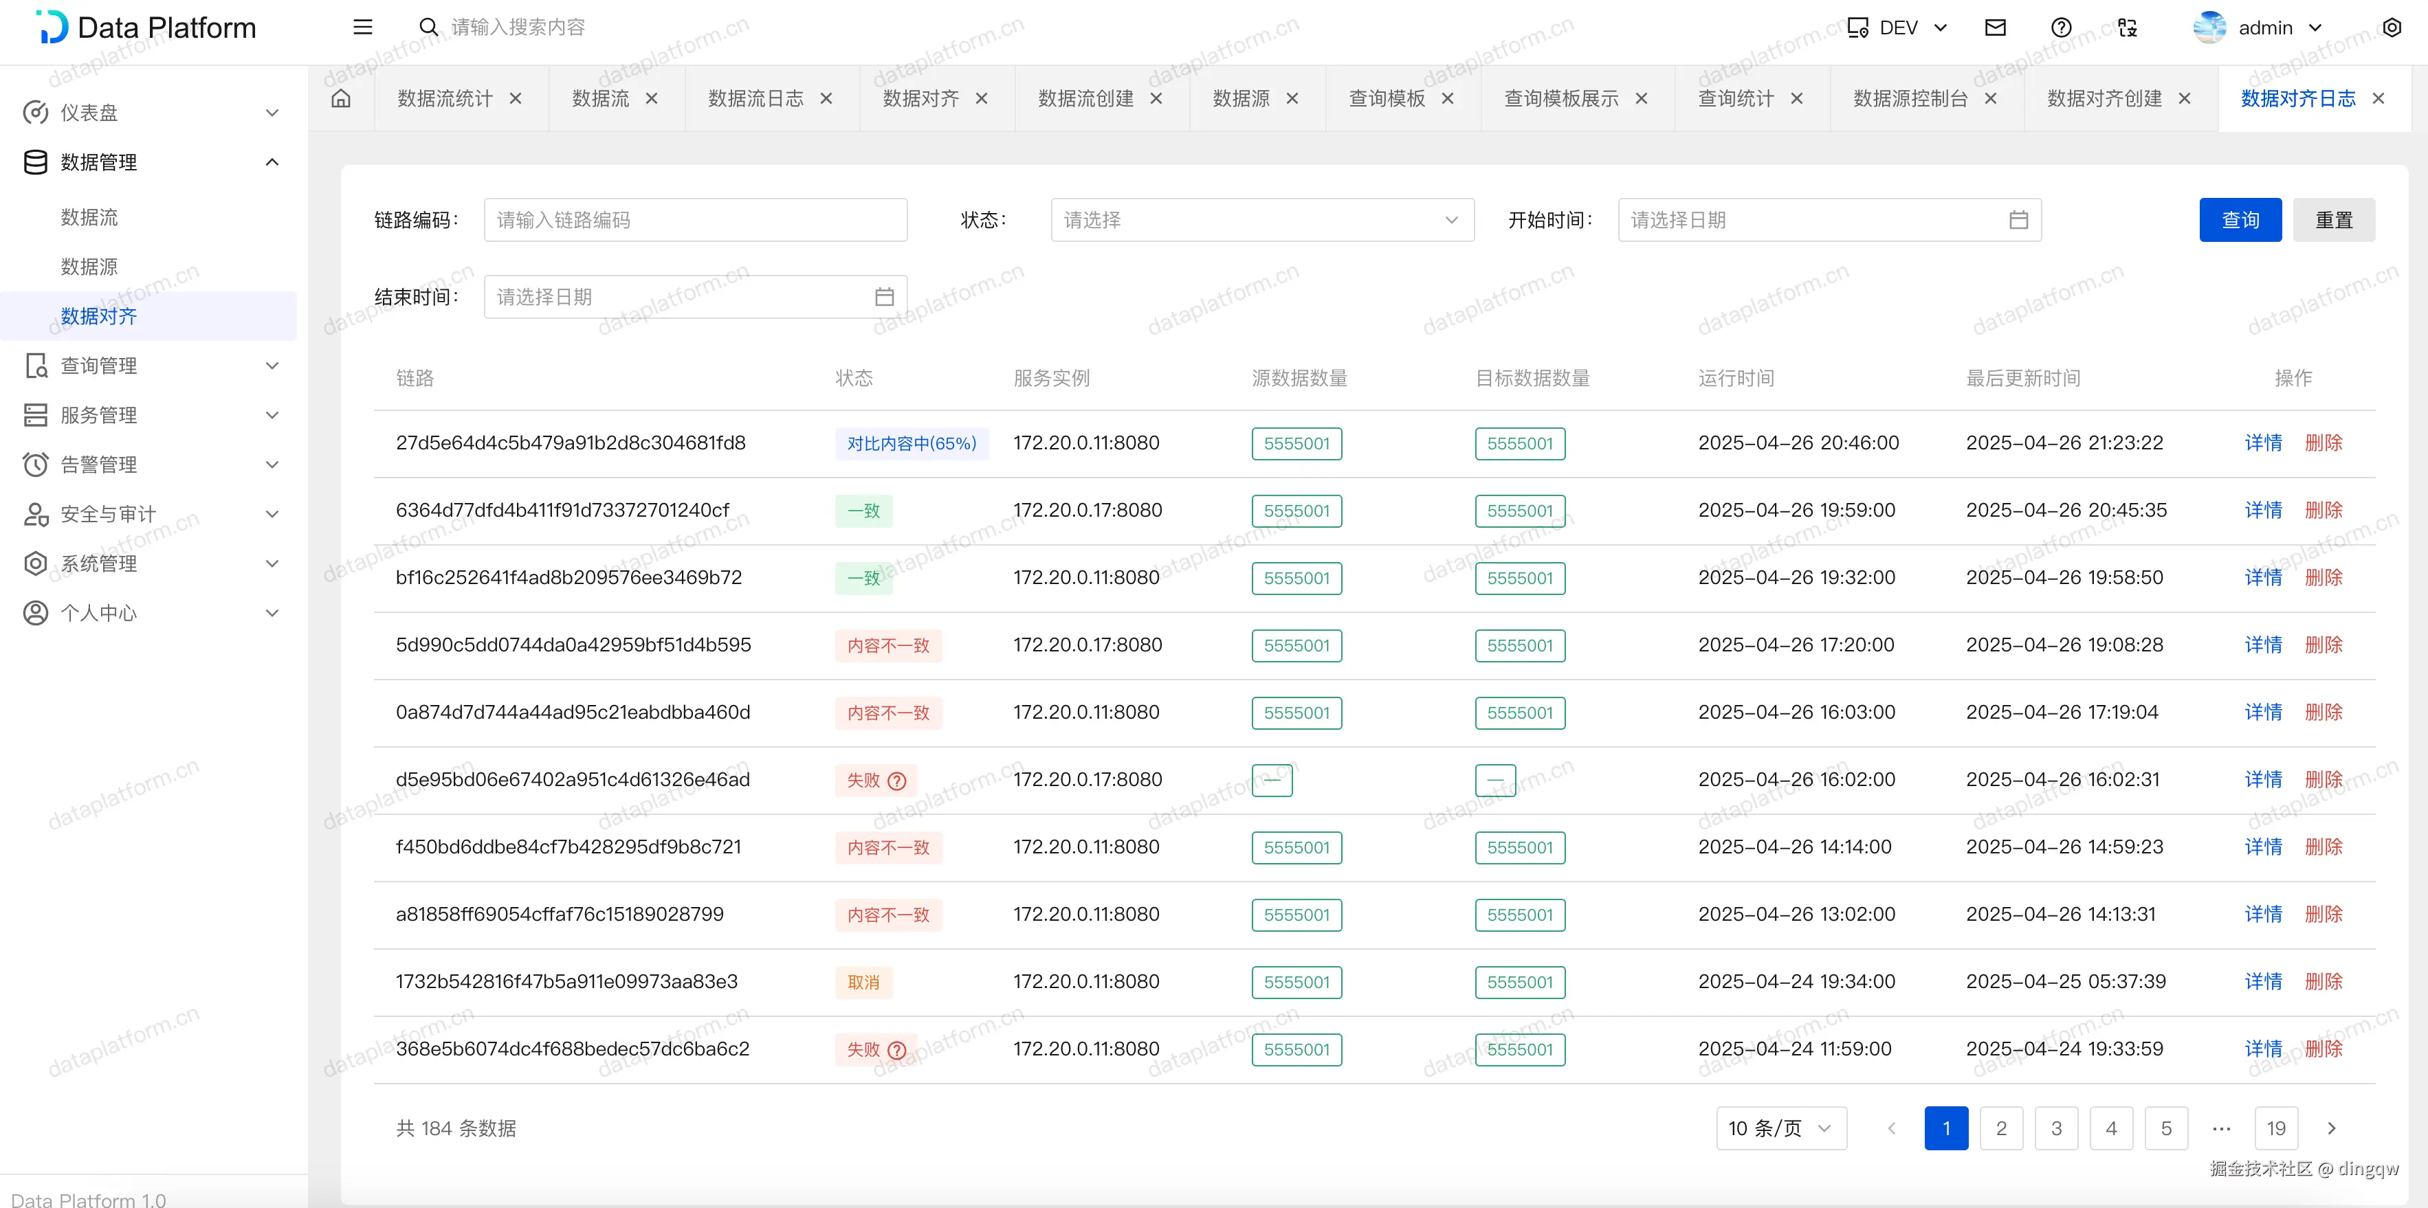Image resolution: width=2428 pixels, height=1208 pixels.
Task: Focus the 链路编码 input field
Action: click(x=695, y=220)
